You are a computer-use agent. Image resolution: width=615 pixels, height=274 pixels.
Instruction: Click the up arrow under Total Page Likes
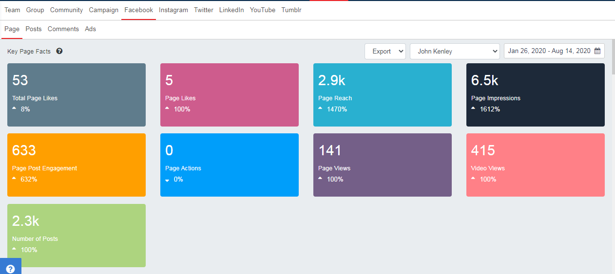[x=14, y=109]
